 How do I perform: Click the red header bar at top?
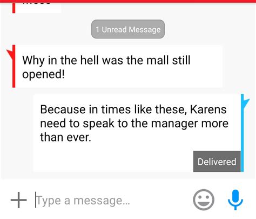point(128,1)
